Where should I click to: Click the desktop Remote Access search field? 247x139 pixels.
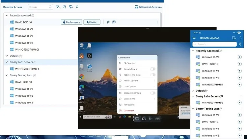pyautogui.click(x=41, y=7)
